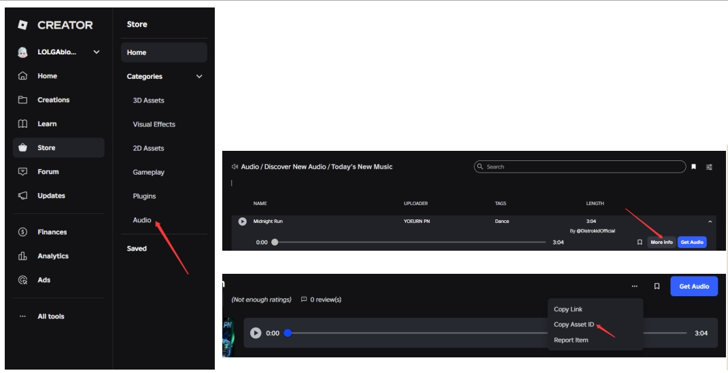Open Home in the Creator sidebar

(48, 76)
